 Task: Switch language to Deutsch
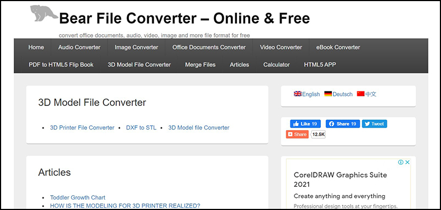[342, 94]
